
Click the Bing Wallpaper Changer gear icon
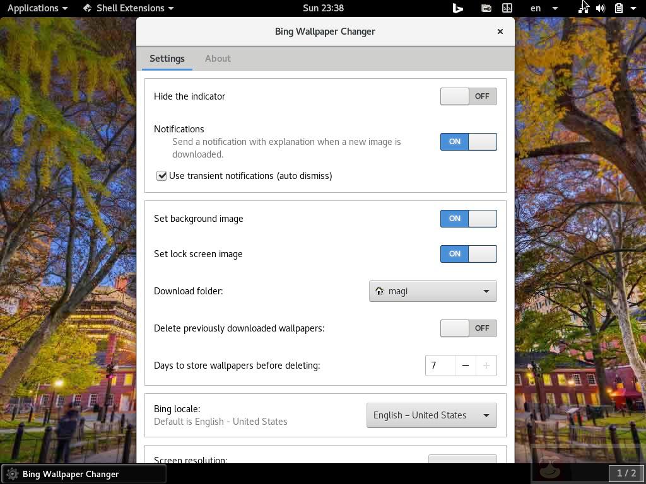pyautogui.click(x=10, y=474)
